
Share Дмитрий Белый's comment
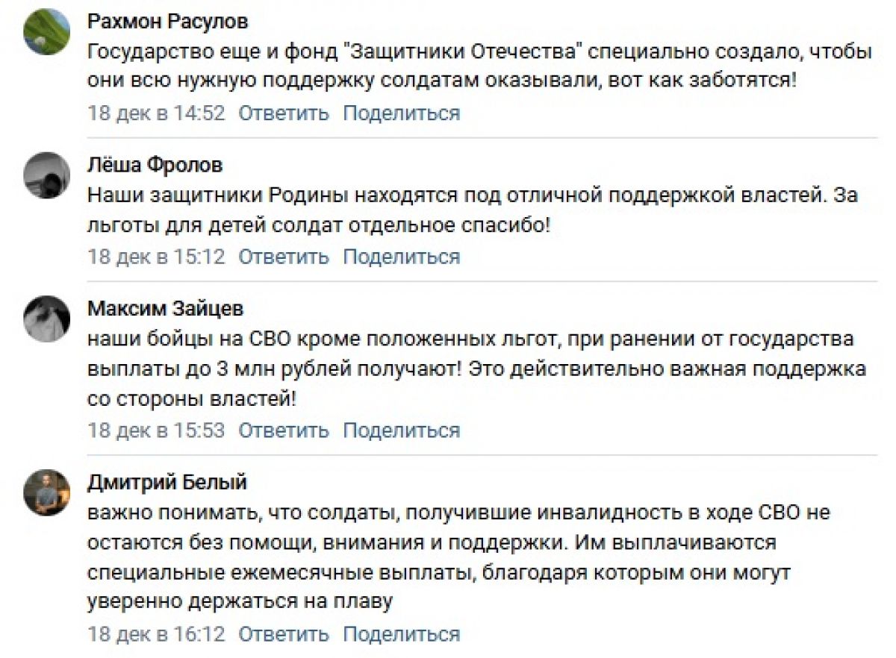pyautogui.click(x=401, y=634)
